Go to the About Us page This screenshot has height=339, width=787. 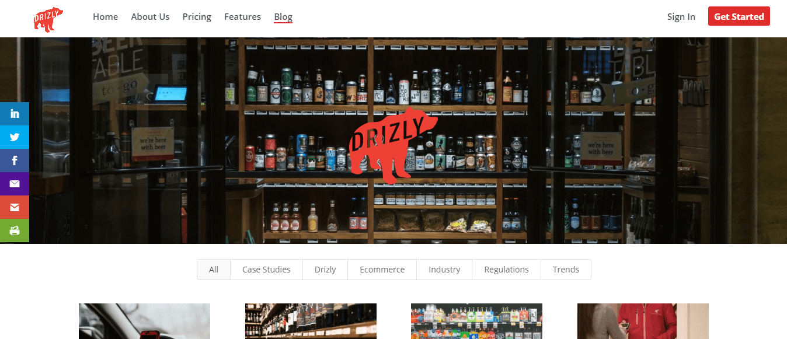(150, 16)
